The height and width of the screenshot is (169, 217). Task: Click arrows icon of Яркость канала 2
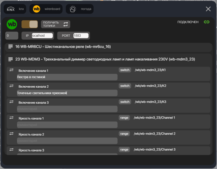[12, 133]
